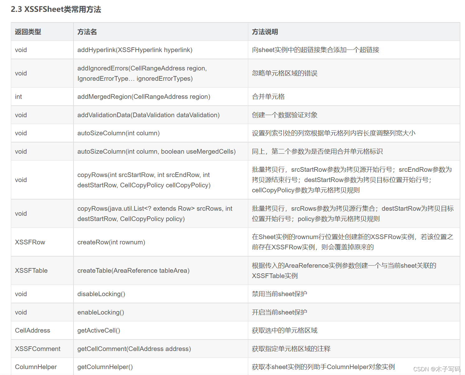Click the description mentioning srcRows参数为拷贝源行集合
Viewport: 465px width, 375px height.
click(x=353, y=214)
